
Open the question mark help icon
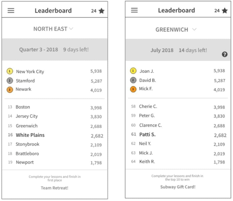pos(224,54)
